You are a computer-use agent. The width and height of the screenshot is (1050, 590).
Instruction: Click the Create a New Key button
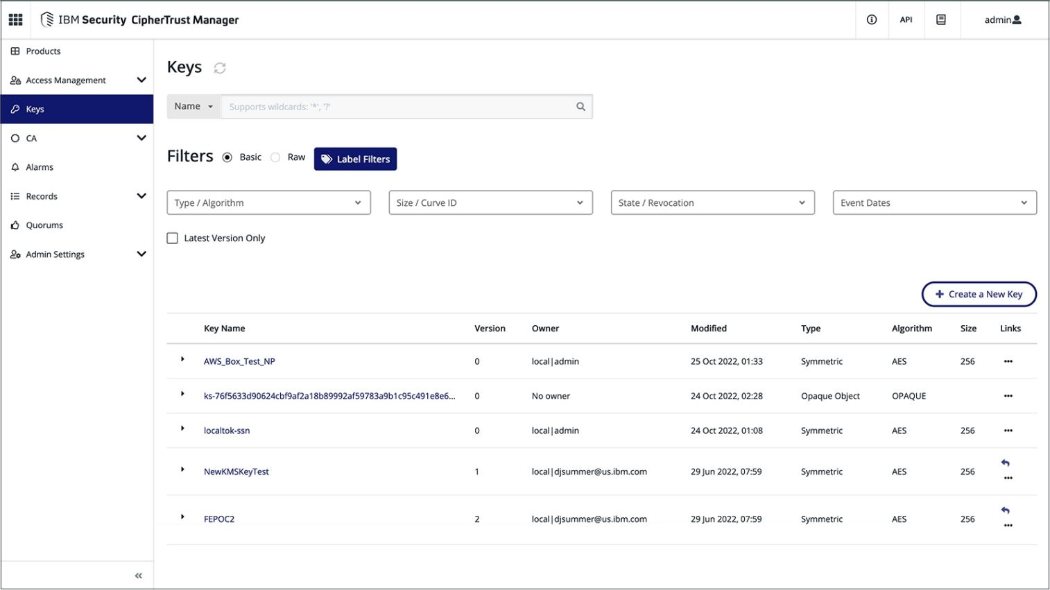tap(979, 294)
